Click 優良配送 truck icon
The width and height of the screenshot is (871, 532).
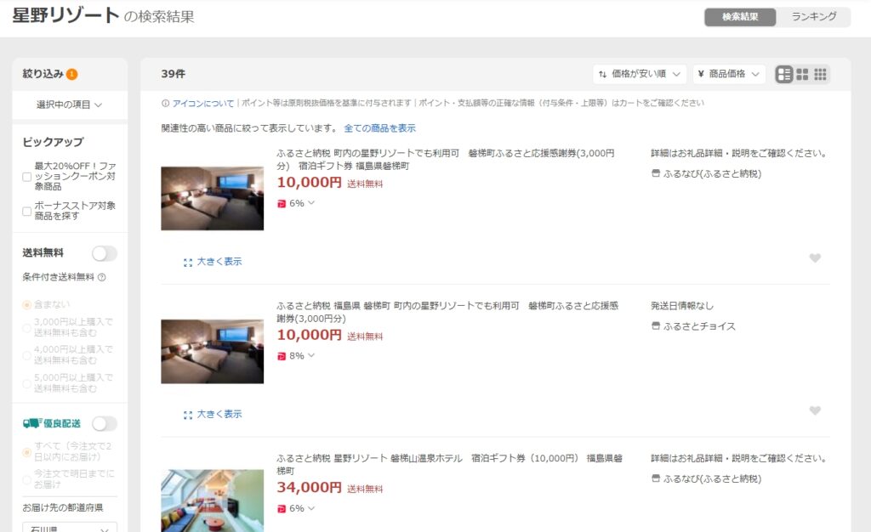[x=32, y=423]
